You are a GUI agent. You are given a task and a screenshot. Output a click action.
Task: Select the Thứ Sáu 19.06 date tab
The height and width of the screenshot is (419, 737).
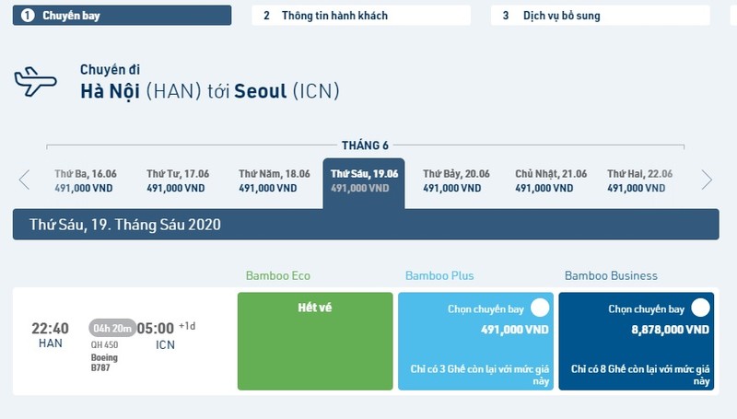(364, 183)
